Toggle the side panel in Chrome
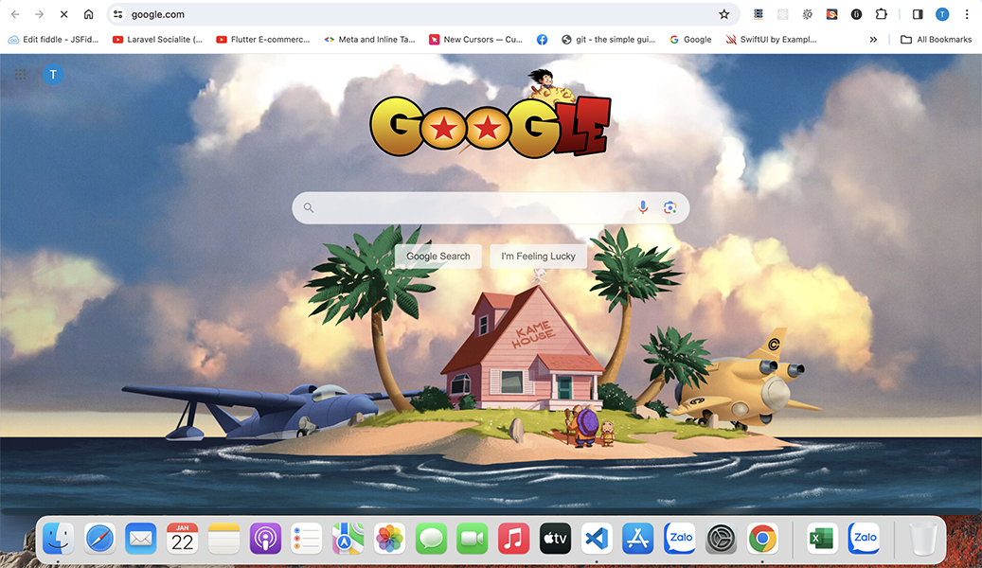Viewport: 982px width, 568px height. click(x=917, y=14)
